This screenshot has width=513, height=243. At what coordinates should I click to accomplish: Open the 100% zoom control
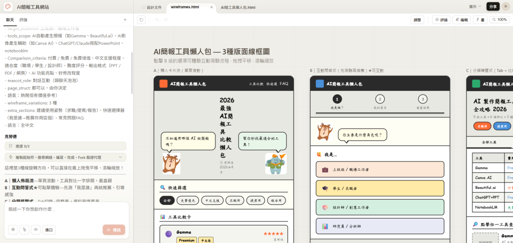pyautogui.click(x=499, y=19)
